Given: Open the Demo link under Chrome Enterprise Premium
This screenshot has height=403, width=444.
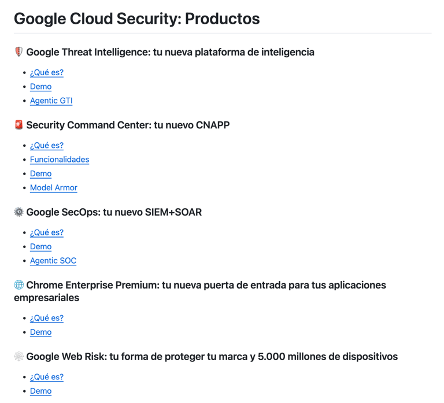Looking at the screenshot, I should [40, 332].
